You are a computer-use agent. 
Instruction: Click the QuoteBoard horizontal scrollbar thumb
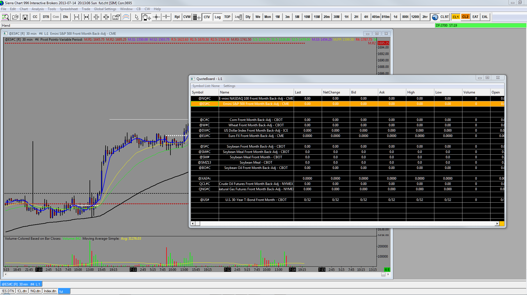click(x=198, y=224)
